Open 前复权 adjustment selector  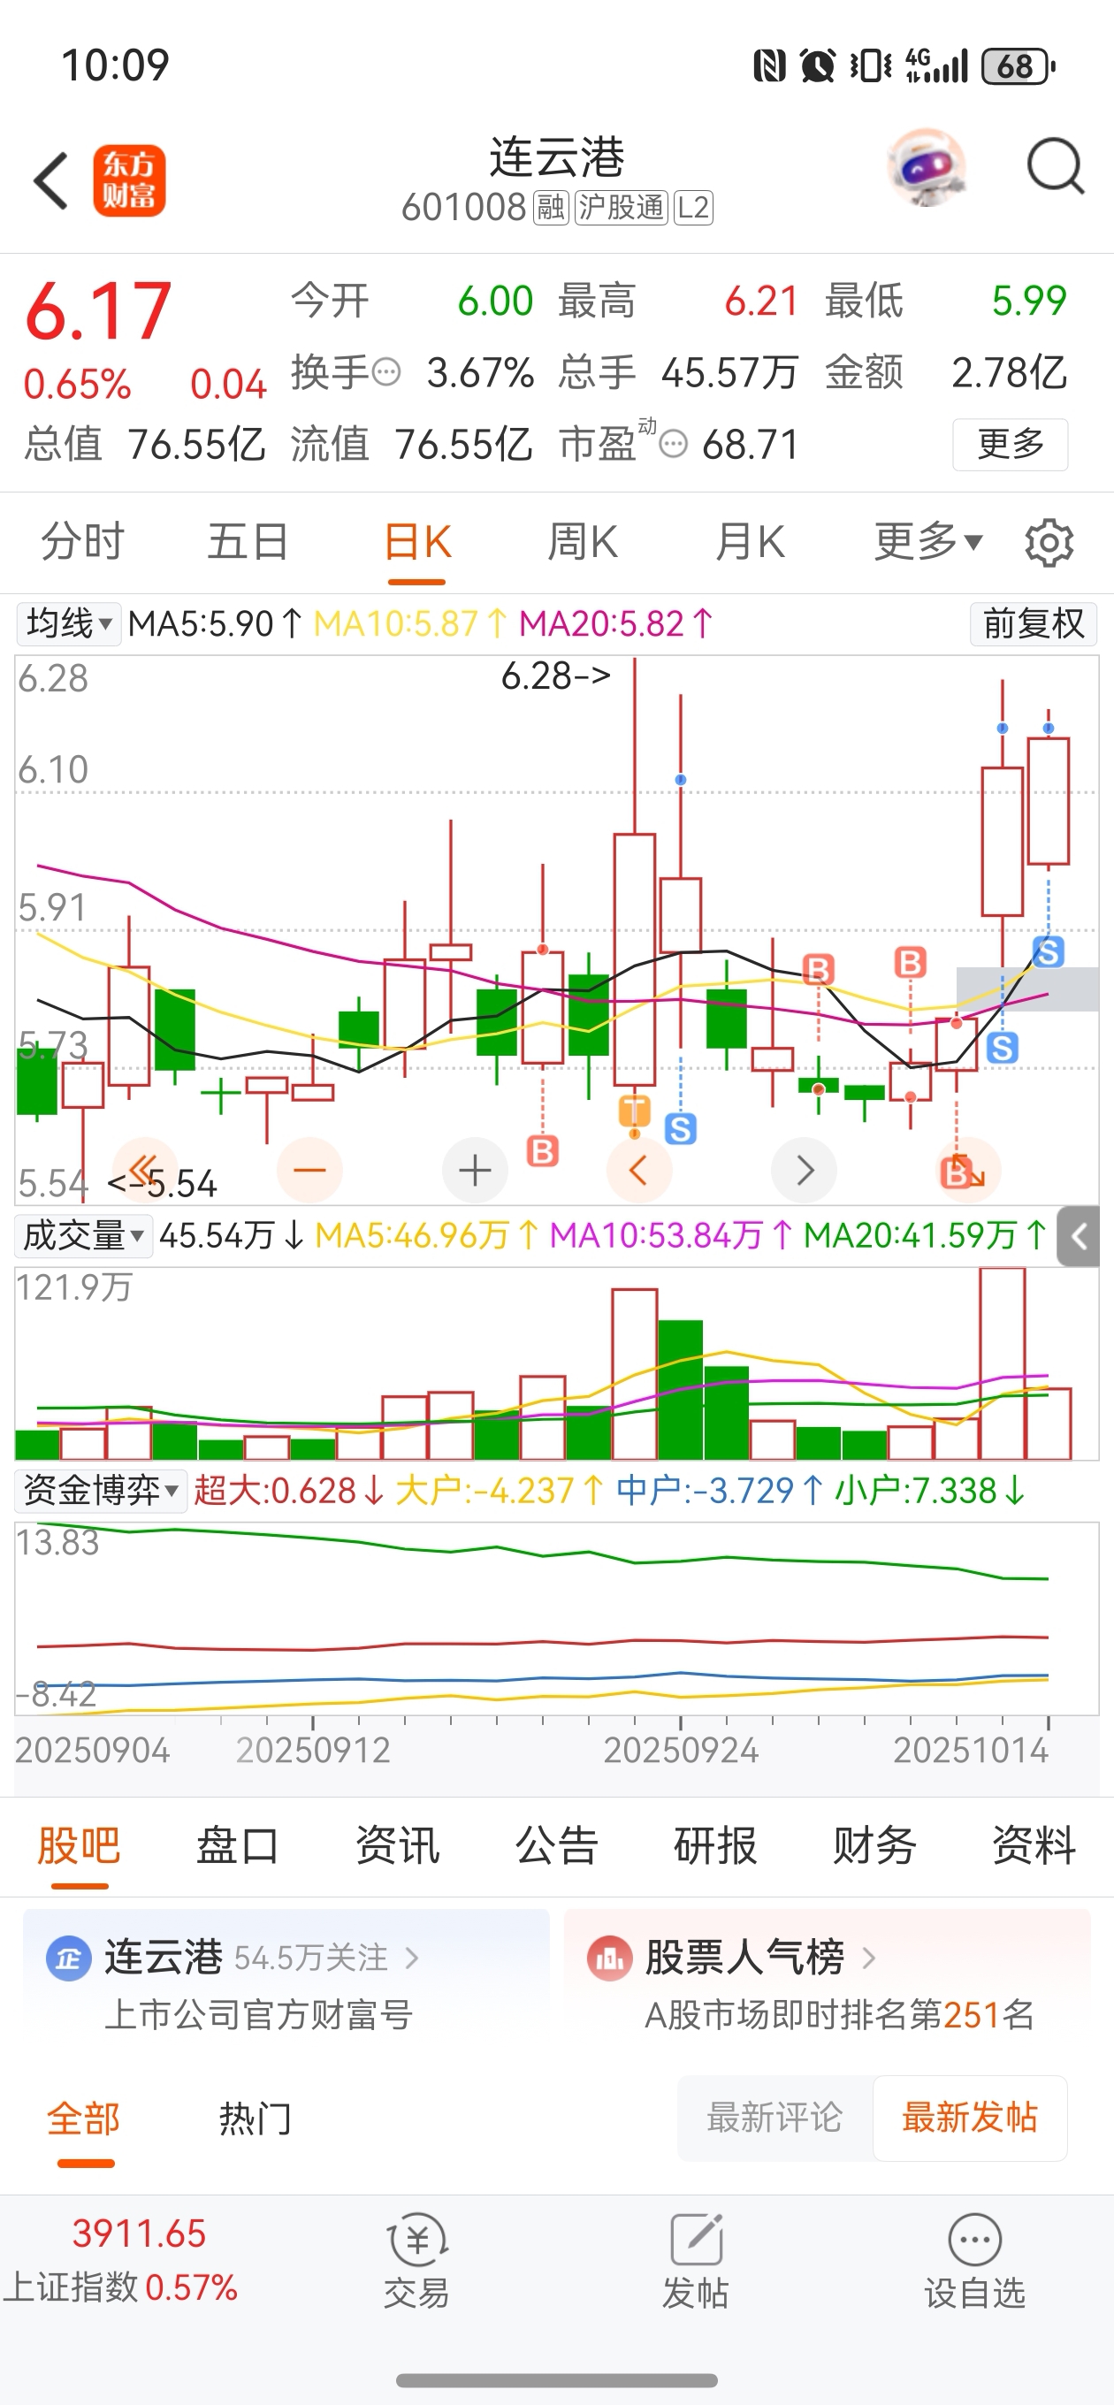1034,623
